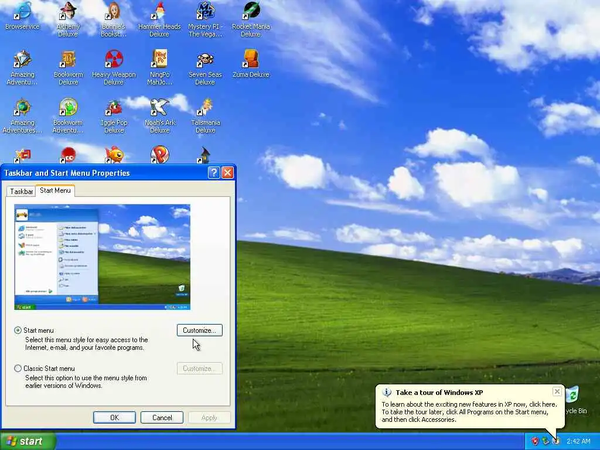Click the Bookworm Adventures desktop icon

(68, 115)
